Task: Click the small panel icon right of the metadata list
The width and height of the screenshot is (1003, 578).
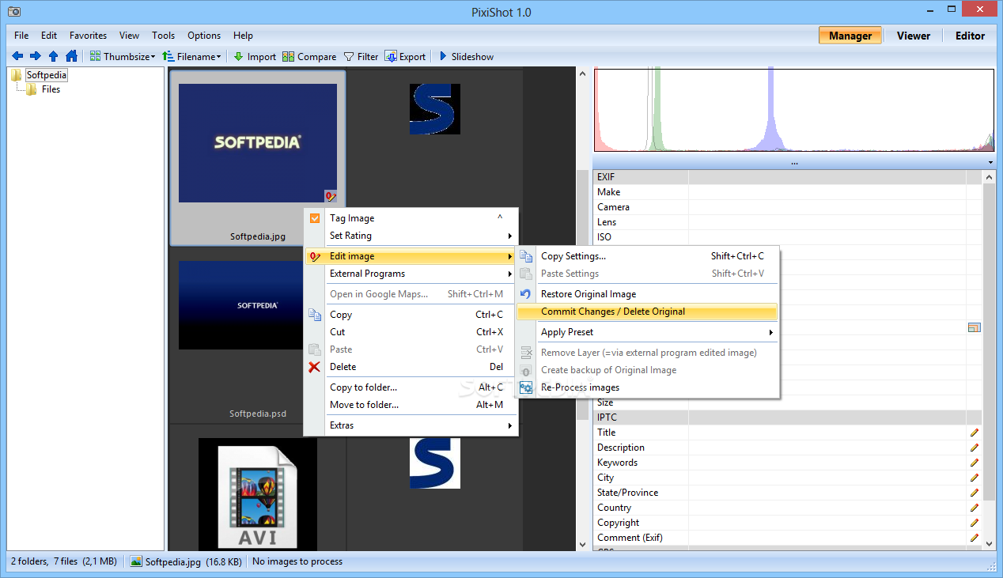Action: 974,327
